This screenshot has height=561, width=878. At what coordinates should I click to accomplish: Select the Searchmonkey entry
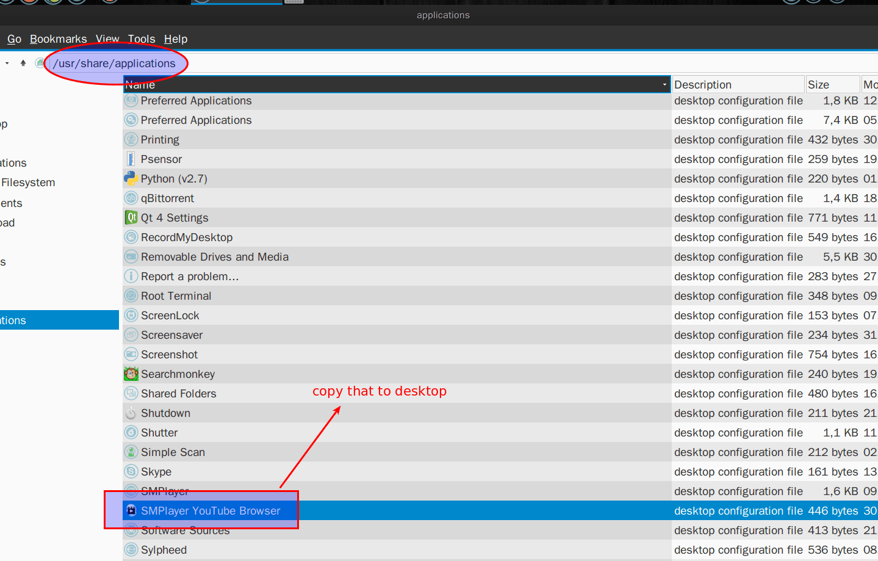[178, 374]
